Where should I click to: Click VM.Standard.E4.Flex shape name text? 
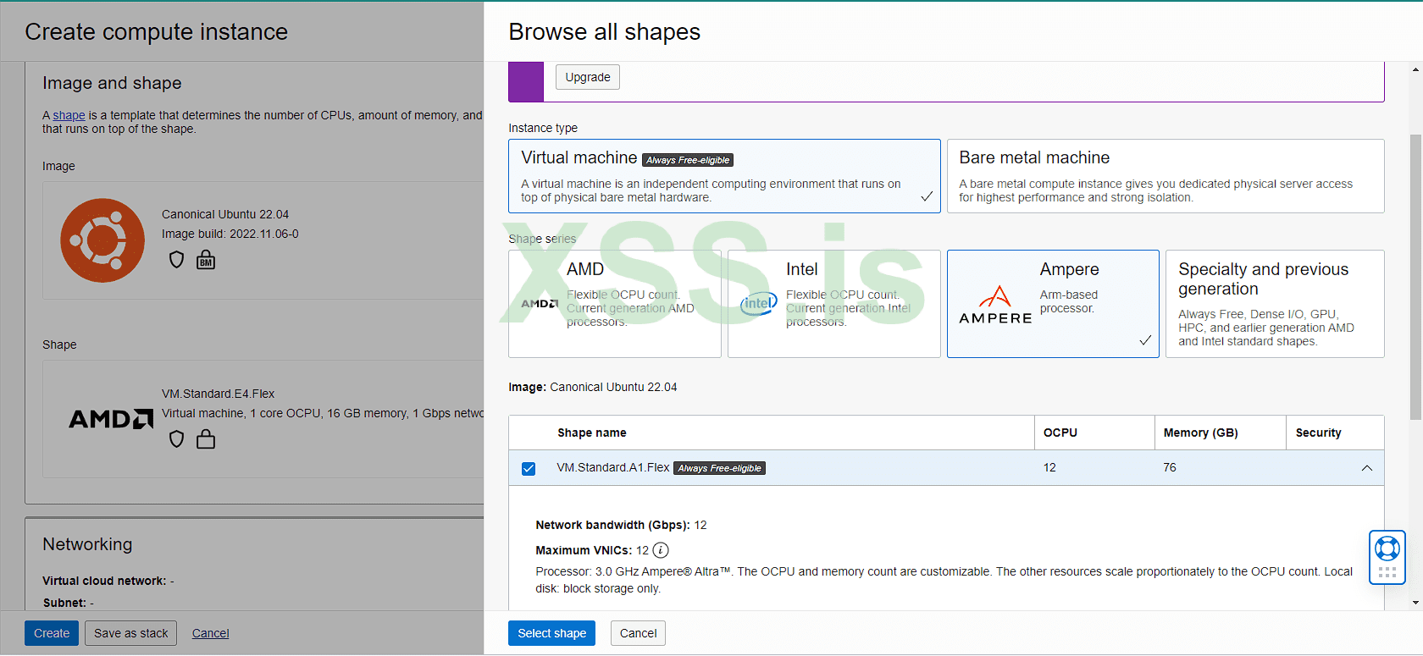[x=218, y=394]
